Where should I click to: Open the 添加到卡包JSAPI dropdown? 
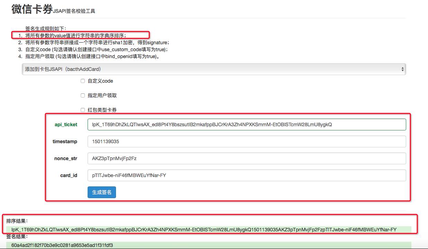(214, 69)
